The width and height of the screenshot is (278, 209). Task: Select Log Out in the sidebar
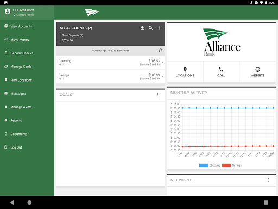[x=16, y=147]
